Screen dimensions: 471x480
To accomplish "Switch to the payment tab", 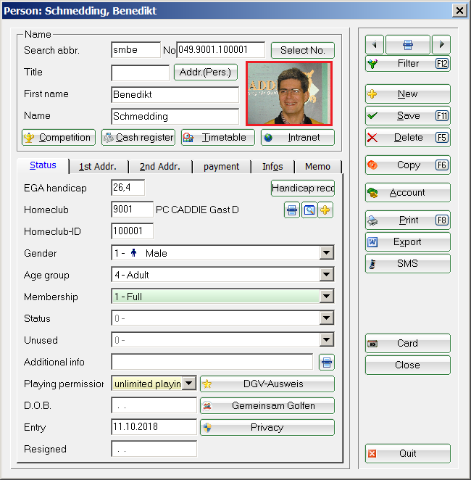I will (222, 167).
